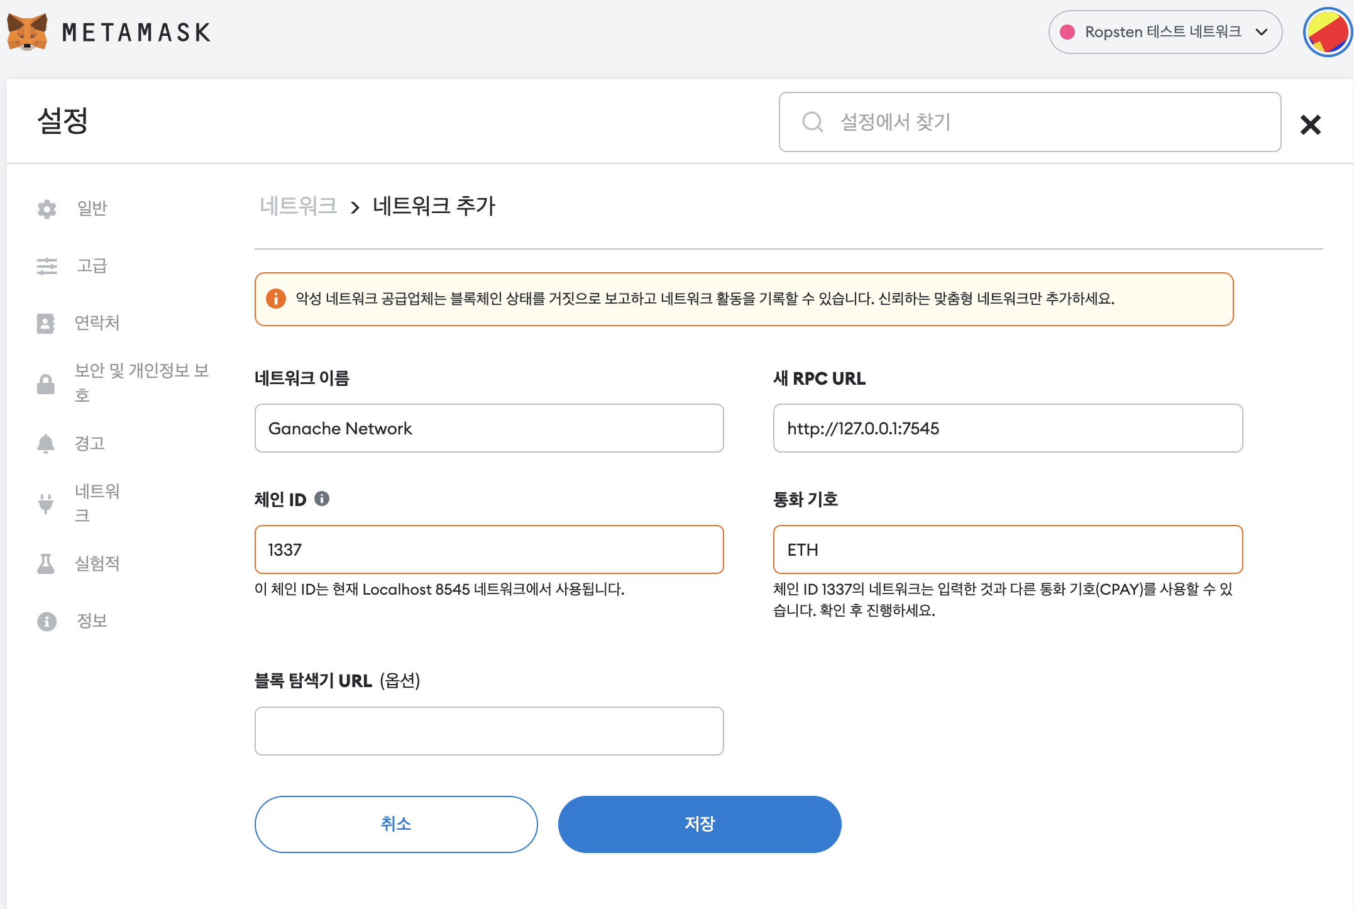1354x909 pixels.
Task: Open the 보안 및 개인정보 보호 tab
Action: (142, 382)
